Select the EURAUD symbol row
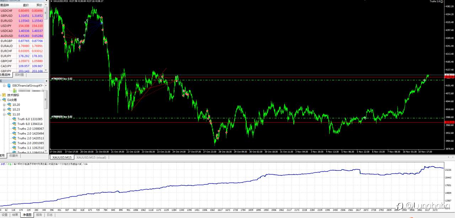455x218 pixels. click(x=22, y=46)
